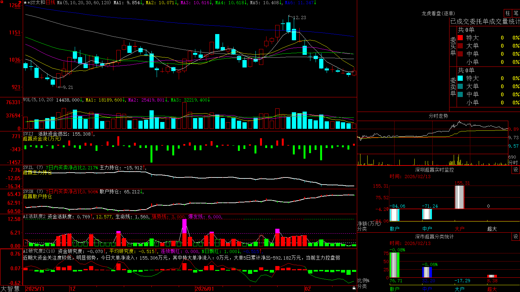Click the red 特大 buy-order color swatch
The height and width of the screenshot is (292, 520).
click(460, 38)
